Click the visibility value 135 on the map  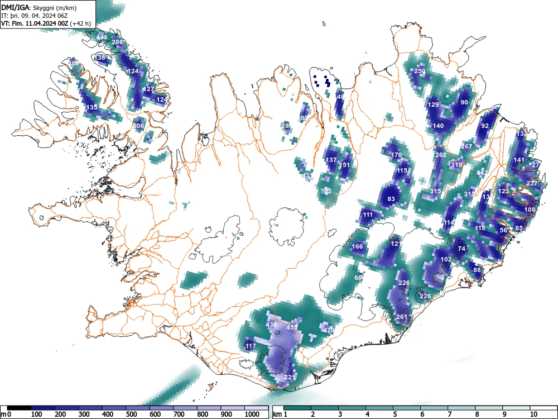pyautogui.click(x=92, y=107)
